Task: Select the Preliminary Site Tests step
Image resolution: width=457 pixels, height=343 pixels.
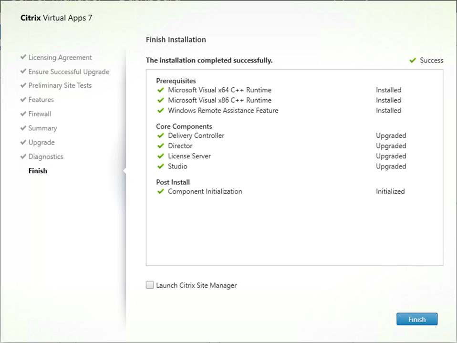Action: (60, 85)
